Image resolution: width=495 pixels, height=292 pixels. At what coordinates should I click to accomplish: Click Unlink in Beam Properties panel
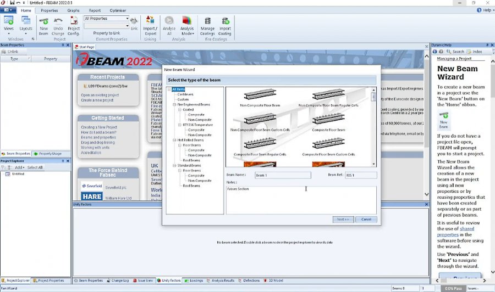pos(10,52)
